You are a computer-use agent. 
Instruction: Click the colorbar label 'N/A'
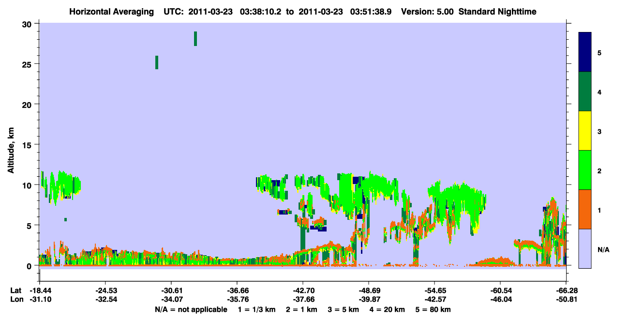(603, 250)
